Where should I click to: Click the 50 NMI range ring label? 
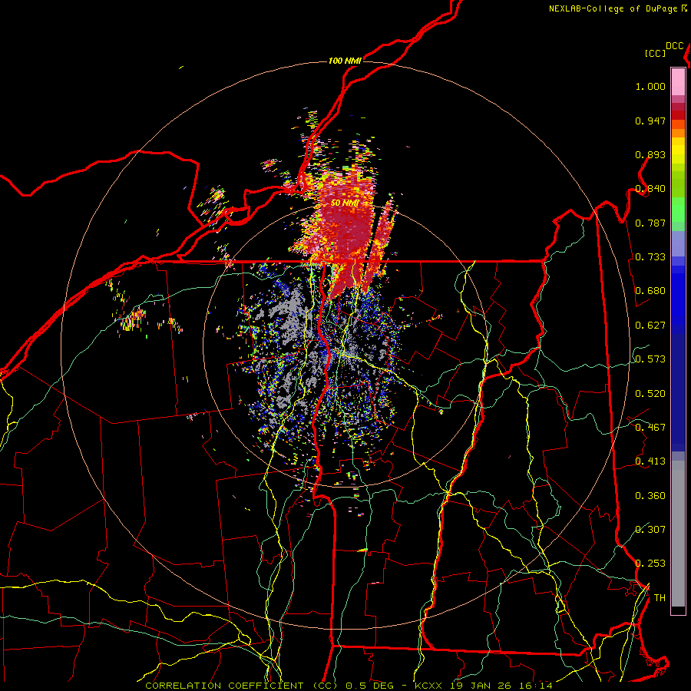pyautogui.click(x=345, y=203)
